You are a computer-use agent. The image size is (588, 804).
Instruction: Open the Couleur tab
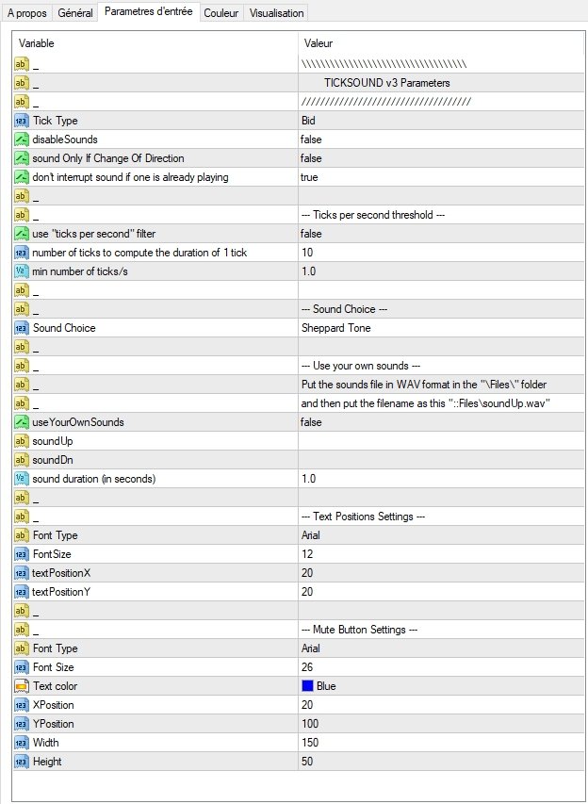tap(220, 13)
